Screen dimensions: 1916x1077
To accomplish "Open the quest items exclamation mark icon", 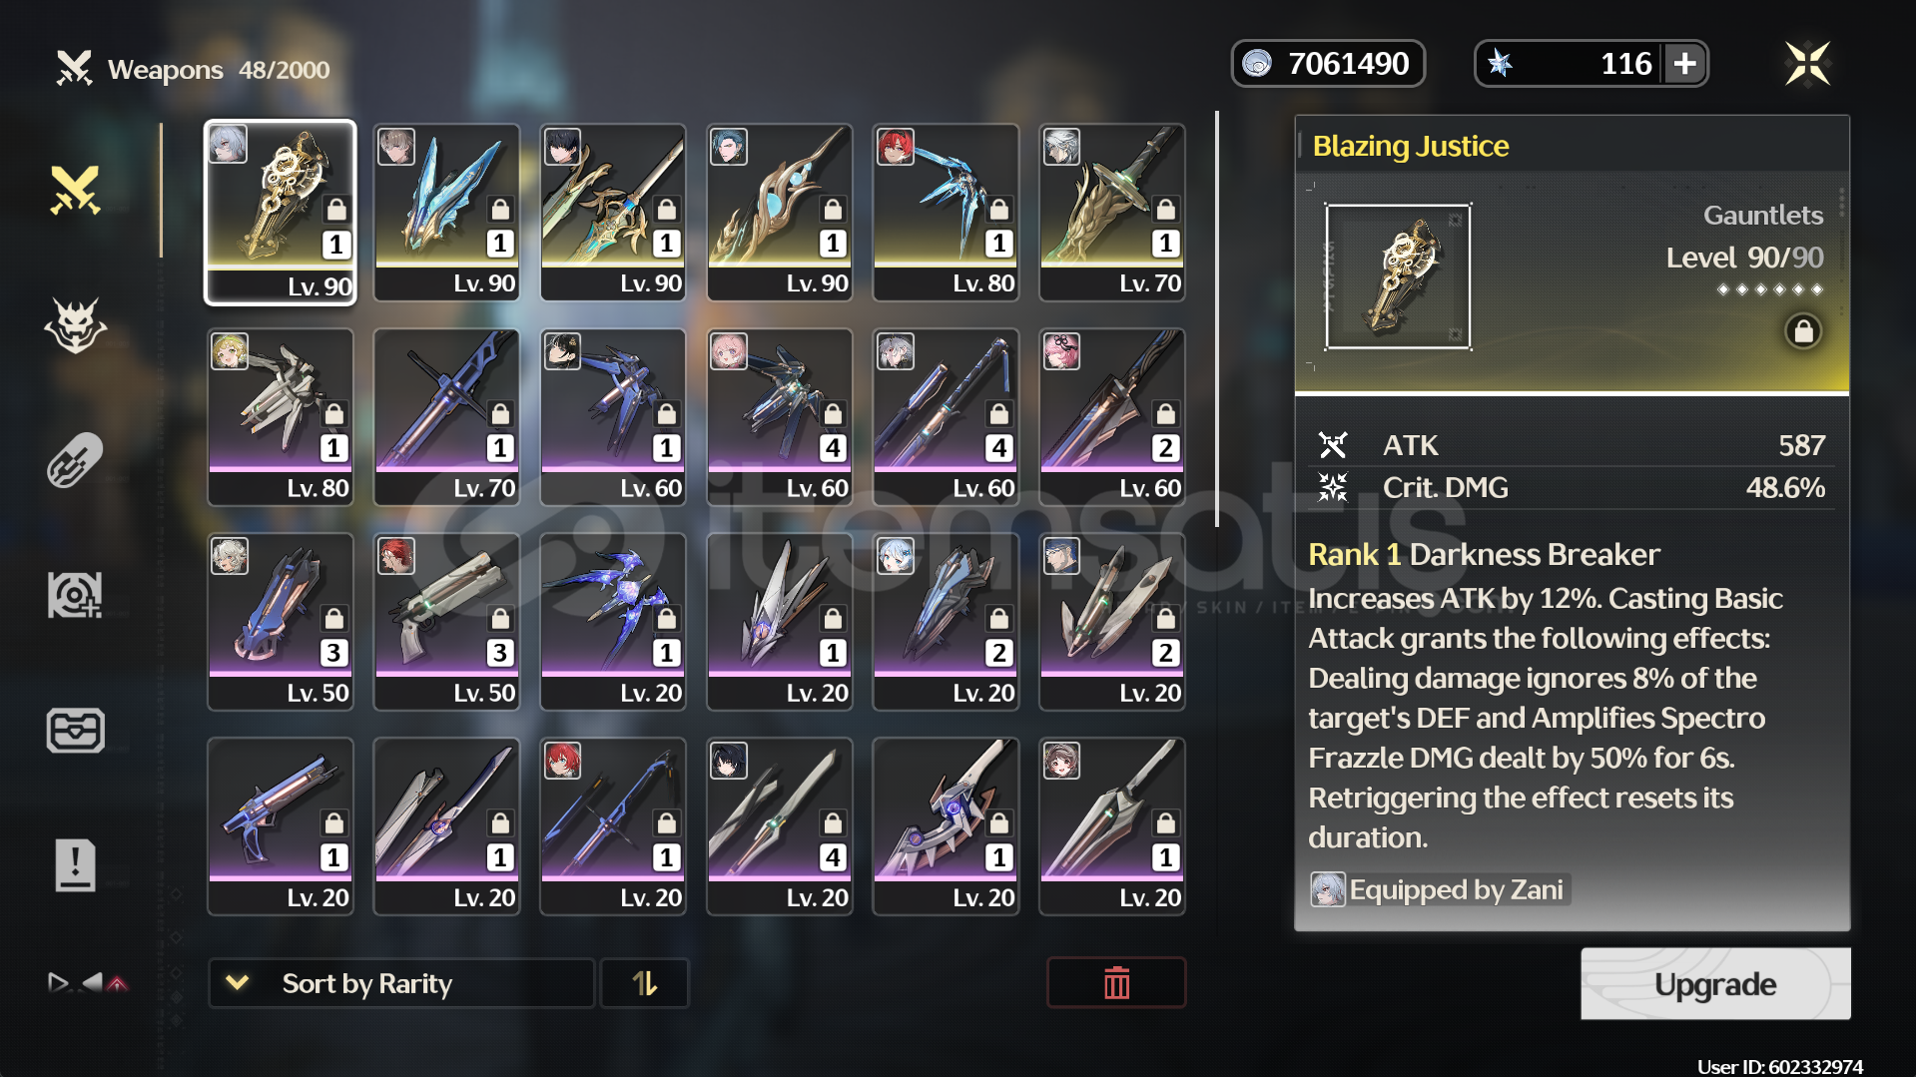I will point(76,864).
